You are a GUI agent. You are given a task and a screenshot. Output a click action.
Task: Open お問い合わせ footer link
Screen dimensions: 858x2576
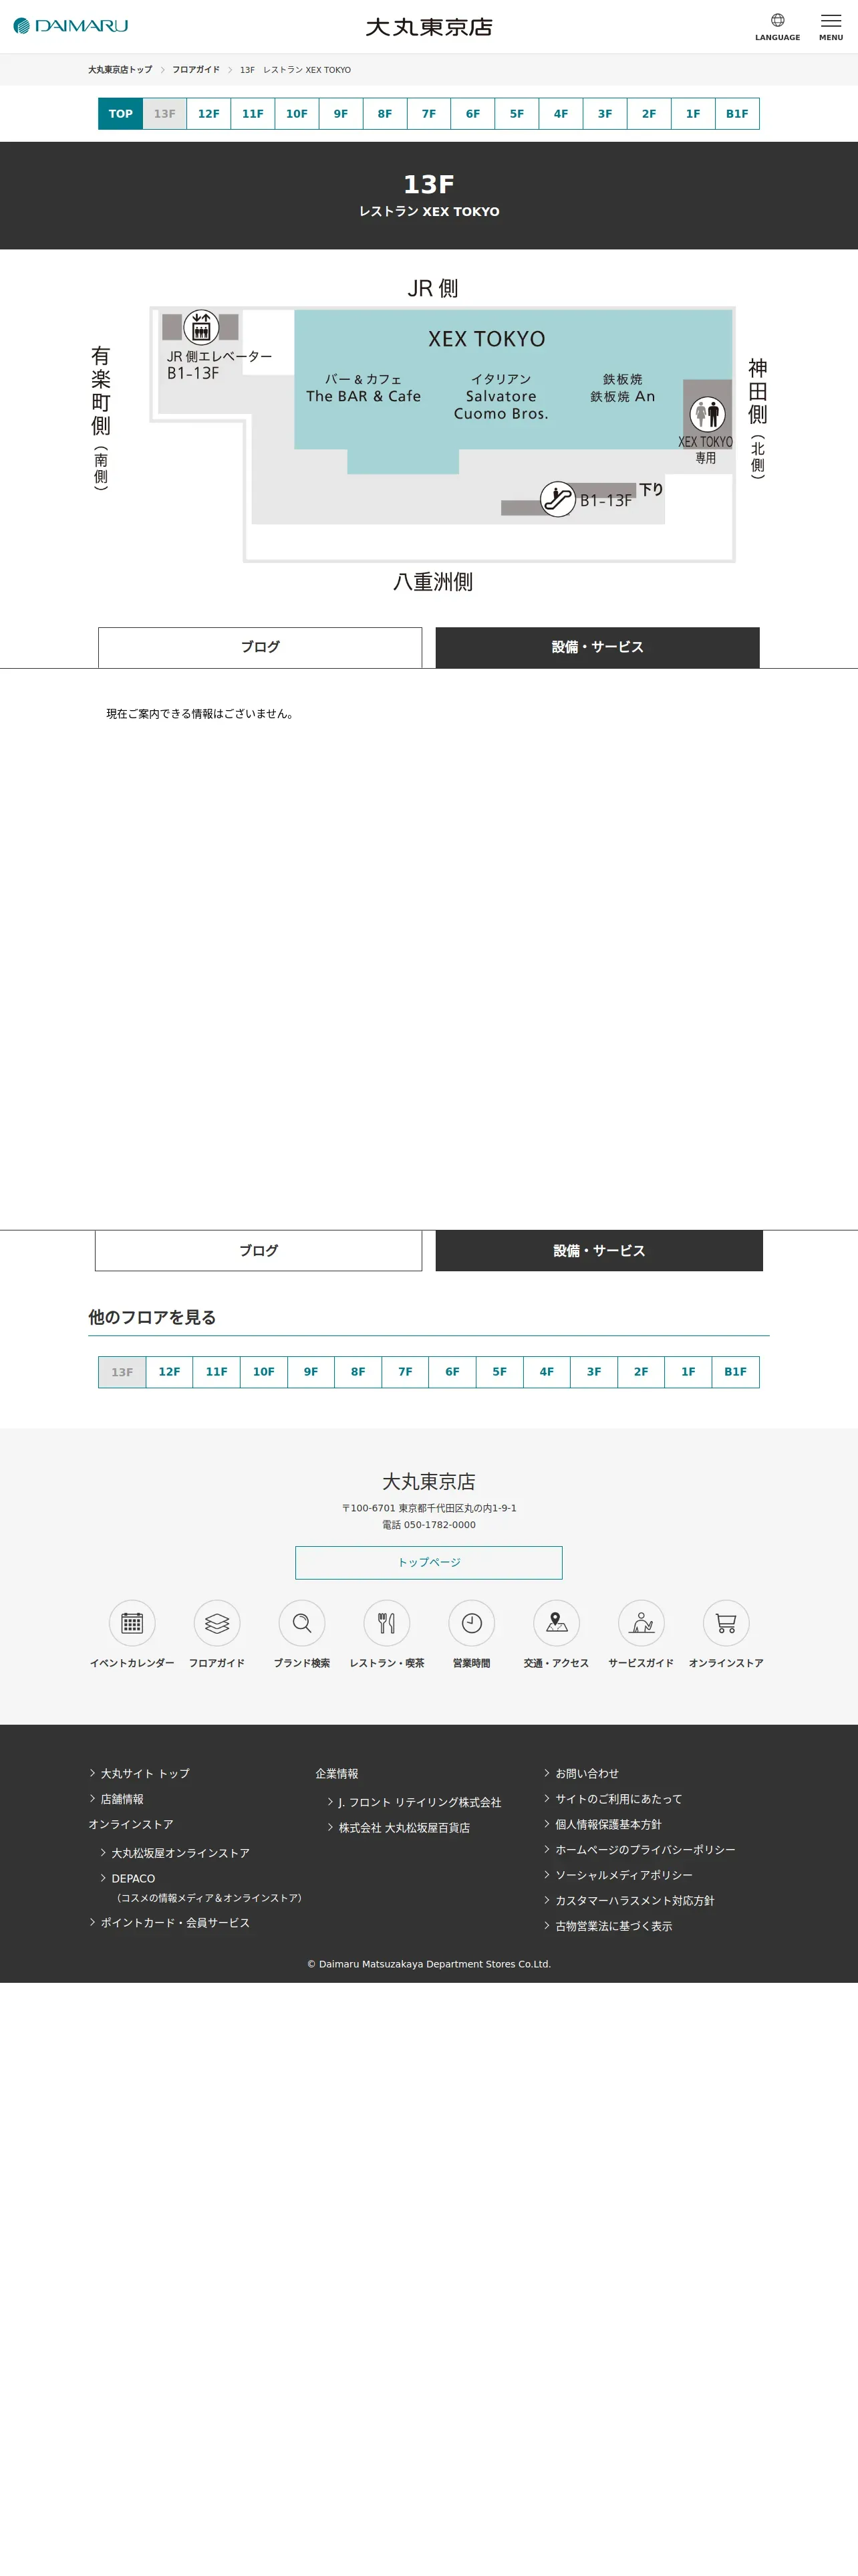(587, 1773)
